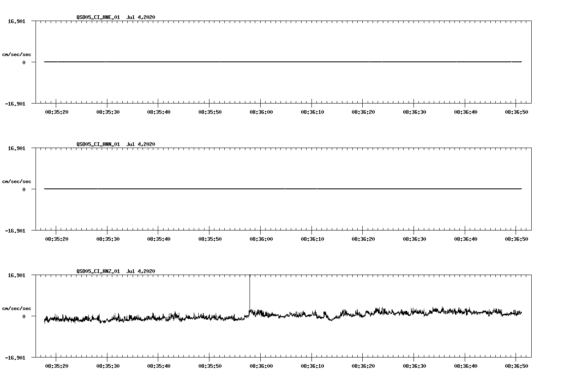
Task: Click the 08:35:50 time label under HNN plot
Action: (x=210, y=239)
